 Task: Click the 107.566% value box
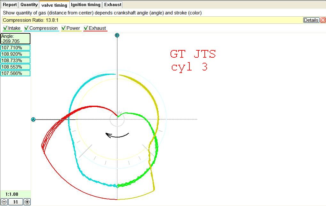(x=15, y=73)
